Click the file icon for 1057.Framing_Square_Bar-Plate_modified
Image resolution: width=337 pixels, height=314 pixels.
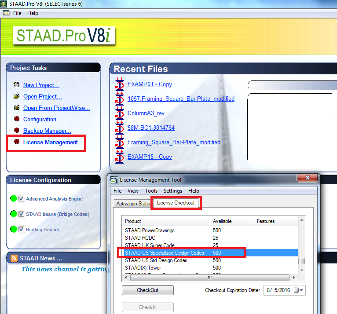click(120, 99)
